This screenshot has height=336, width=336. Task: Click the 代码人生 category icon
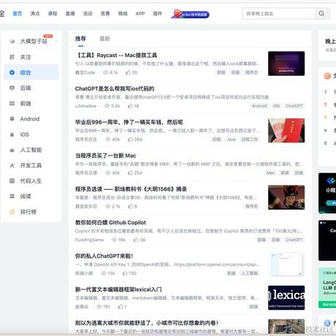point(12,181)
